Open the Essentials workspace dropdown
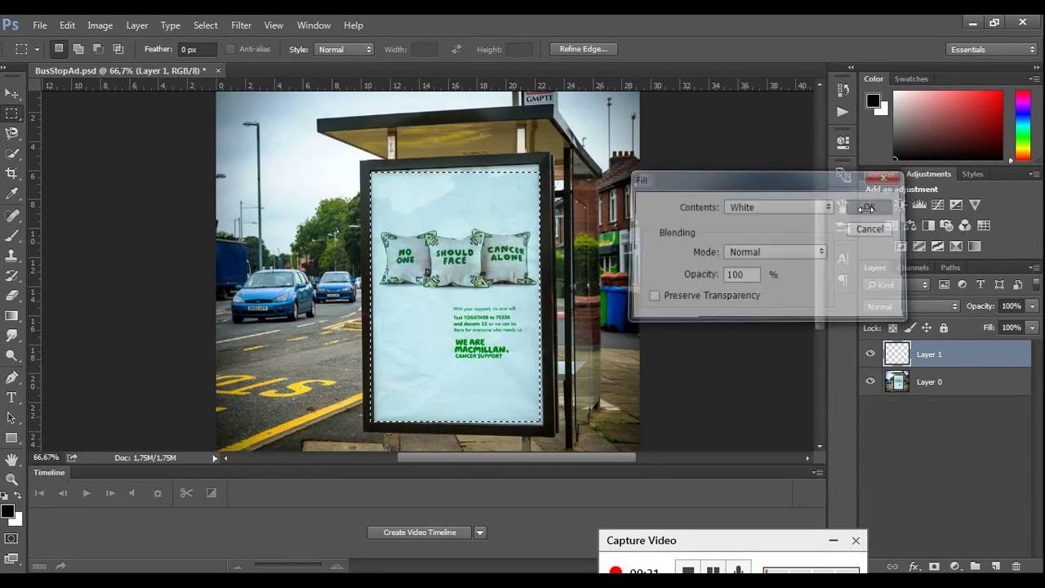The width and height of the screenshot is (1045, 588). click(x=992, y=50)
